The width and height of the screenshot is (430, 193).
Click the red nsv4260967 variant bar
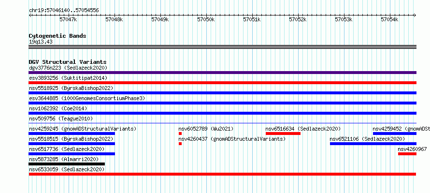point(407,154)
